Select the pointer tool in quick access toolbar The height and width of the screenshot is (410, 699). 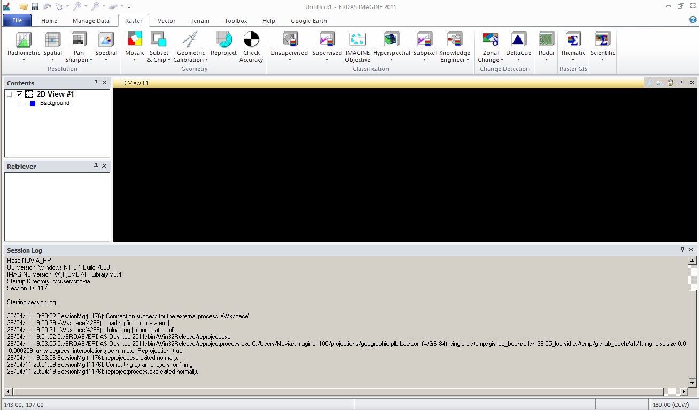click(59, 6)
